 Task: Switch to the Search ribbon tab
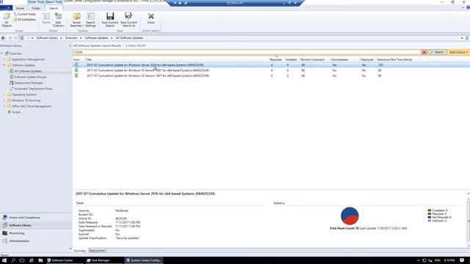point(54,8)
